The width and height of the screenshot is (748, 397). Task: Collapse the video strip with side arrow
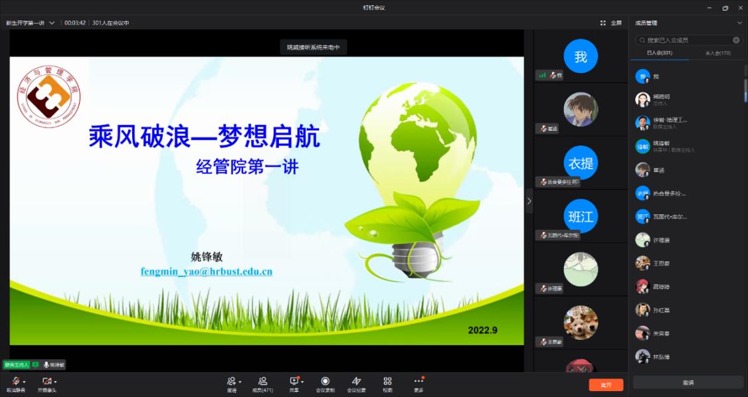point(529,200)
